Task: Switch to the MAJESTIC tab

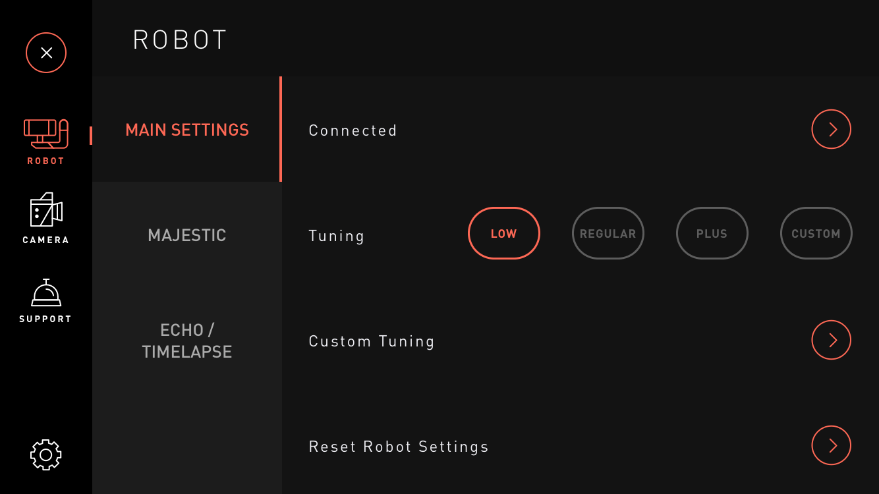Action: (x=187, y=234)
